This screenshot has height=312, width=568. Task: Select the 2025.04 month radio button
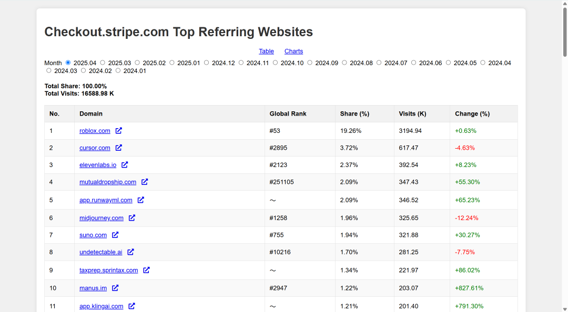tap(68, 63)
